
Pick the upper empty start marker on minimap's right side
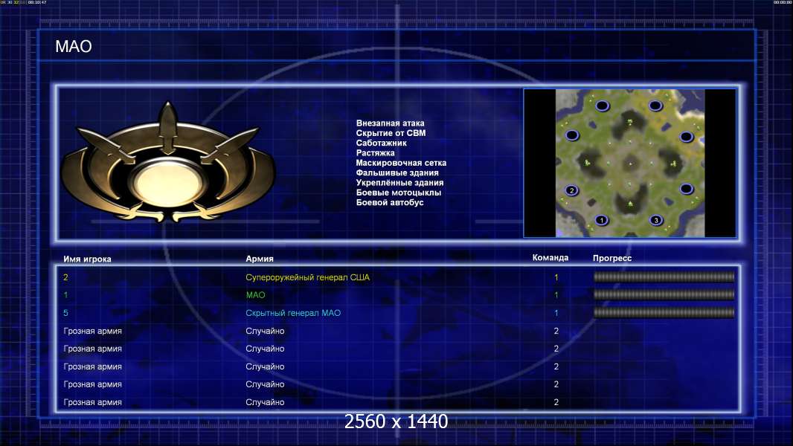(x=687, y=136)
